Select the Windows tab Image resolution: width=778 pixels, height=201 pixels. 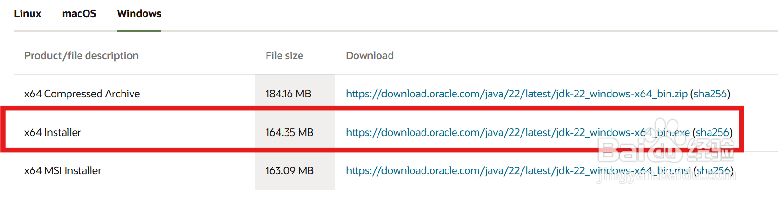(x=139, y=14)
